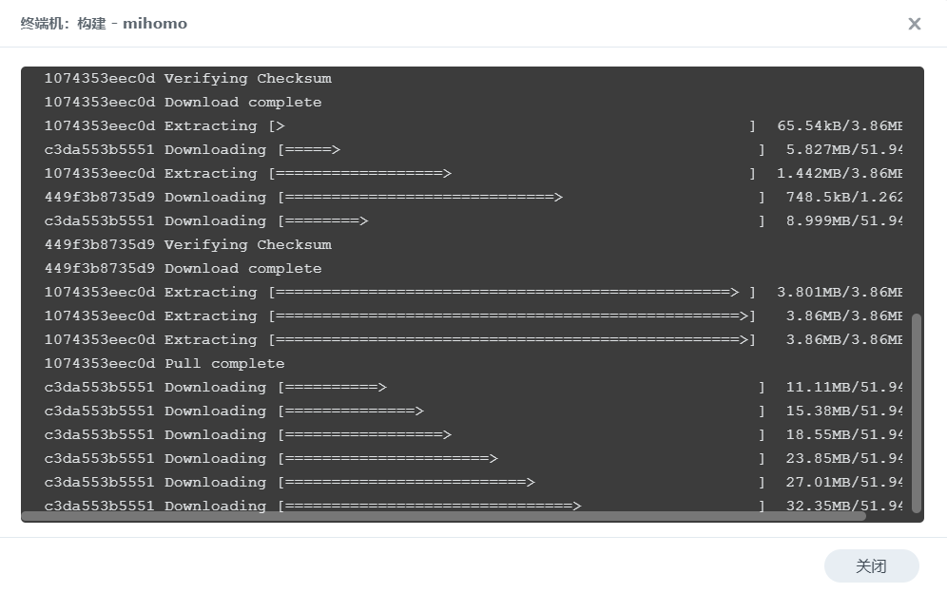Click the Extracting progress bar showing 65.54kB
The width and height of the screenshot is (947, 593).
512,126
